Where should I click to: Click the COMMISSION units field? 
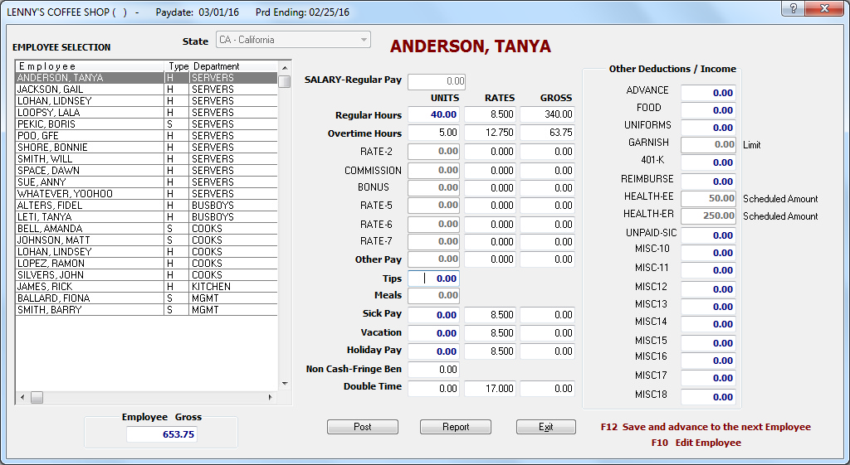(x=433, y=171)
